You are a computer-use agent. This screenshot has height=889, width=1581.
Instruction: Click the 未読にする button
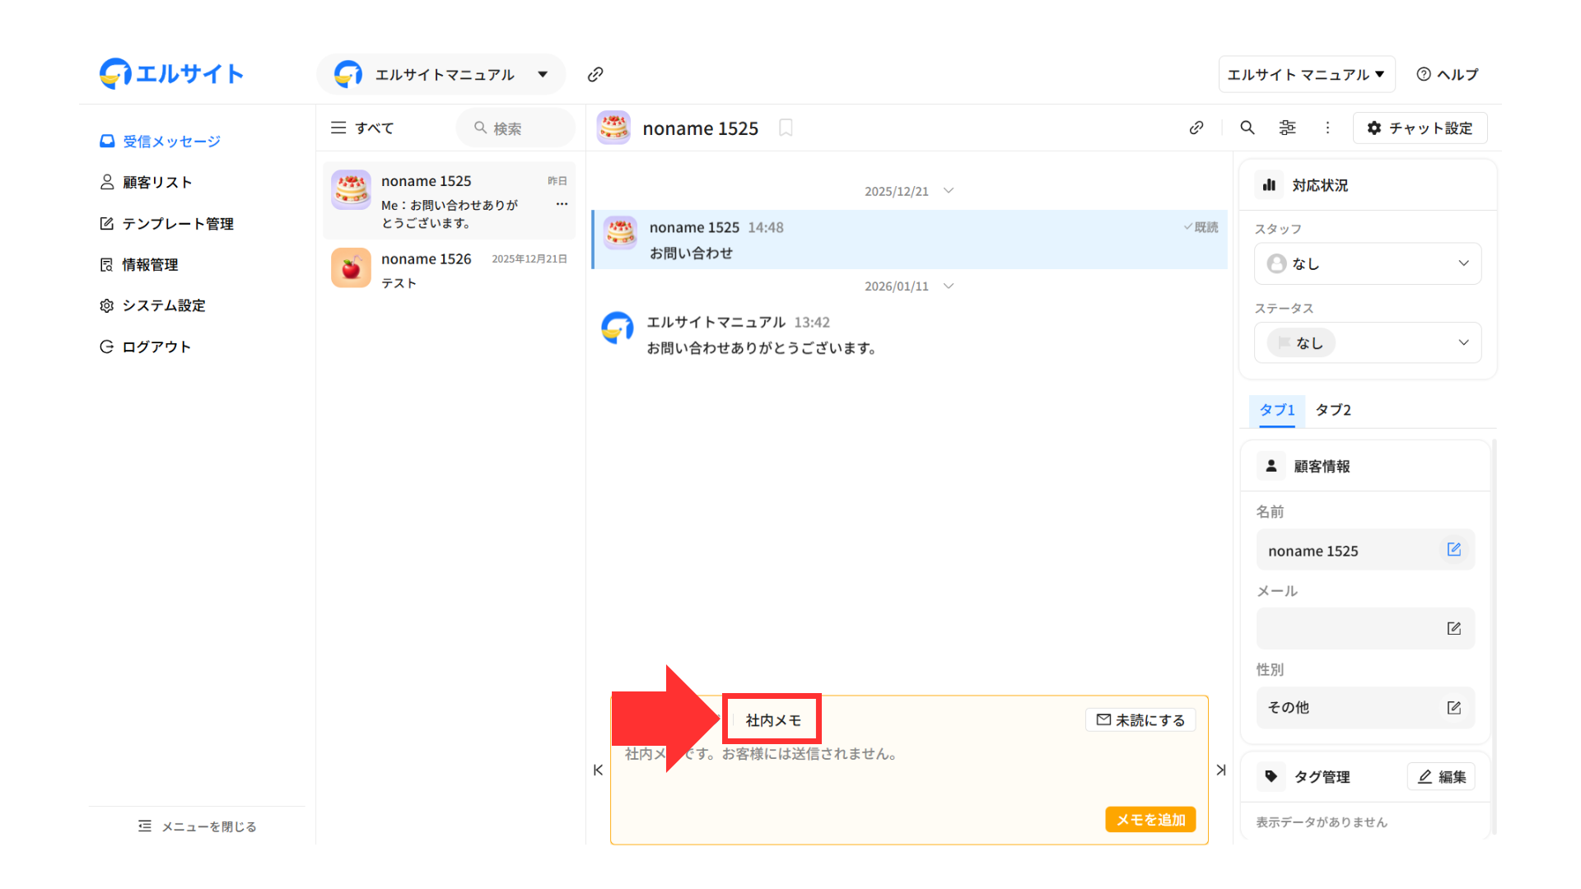[x=1140, y=720]
